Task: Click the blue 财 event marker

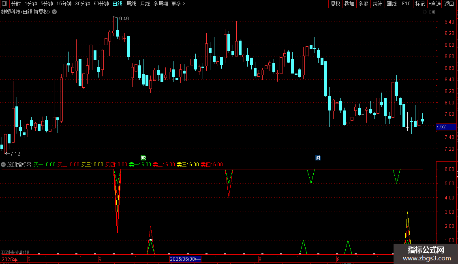Action: click(x=318, y=158)
